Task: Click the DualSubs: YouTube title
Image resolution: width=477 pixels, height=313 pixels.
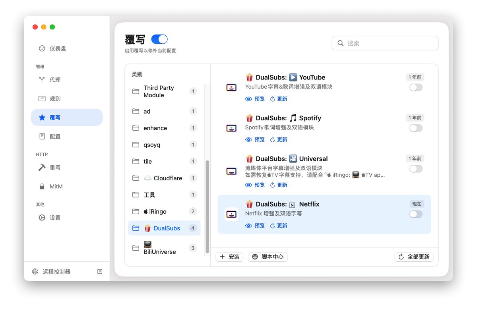Action: 285,77
